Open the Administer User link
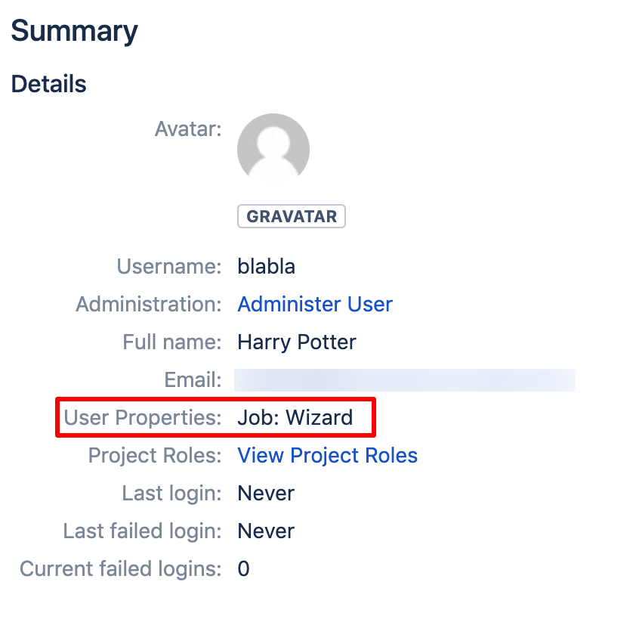Viewport: 633px width, 644px height. 315,305
